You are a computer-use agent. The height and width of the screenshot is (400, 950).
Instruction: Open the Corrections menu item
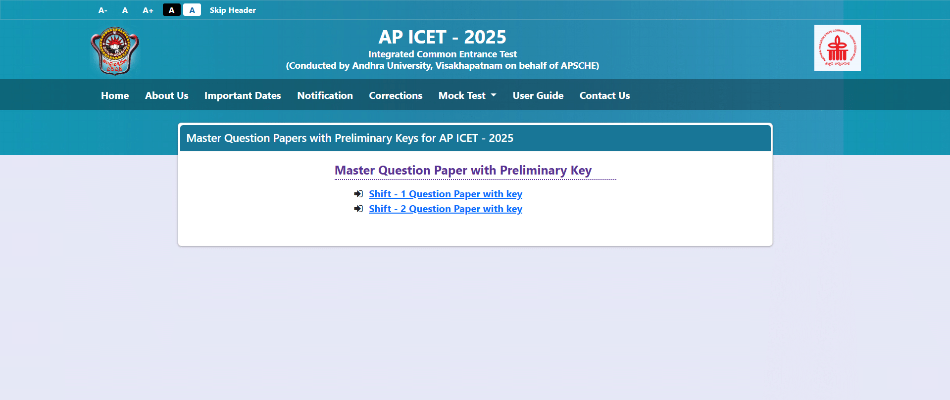(396, 95)
